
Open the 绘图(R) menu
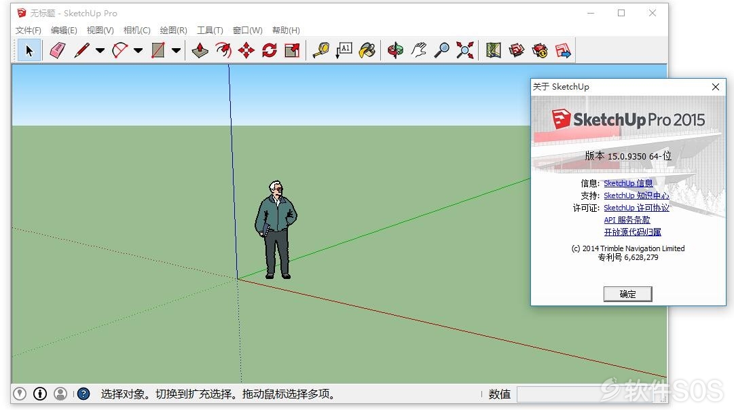tap(173, 31)
